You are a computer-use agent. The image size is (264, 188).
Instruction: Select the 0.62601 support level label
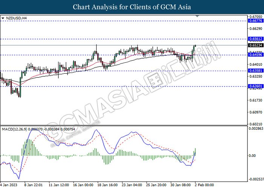click(256, 86)
